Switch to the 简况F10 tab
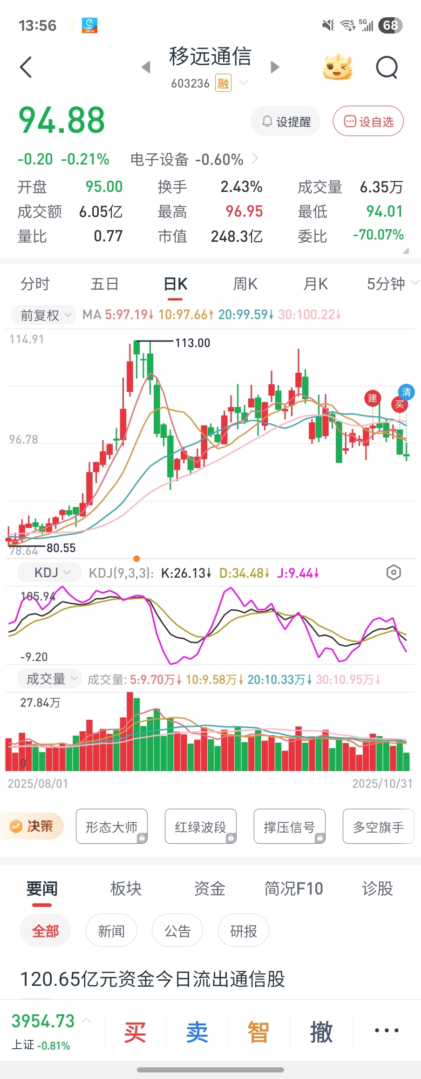Screen dimensions: 421x1079 (293, 888)
